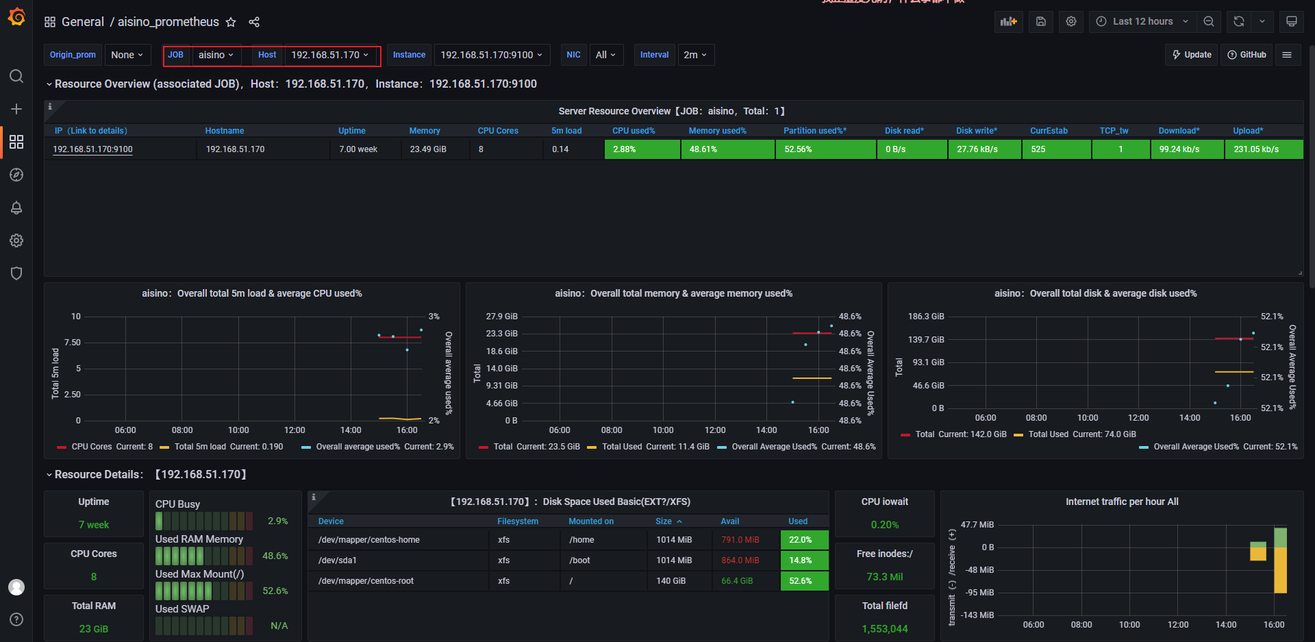Refresh the dashboard
Screen dimensions: 1315x642
tap(1239, 21)
